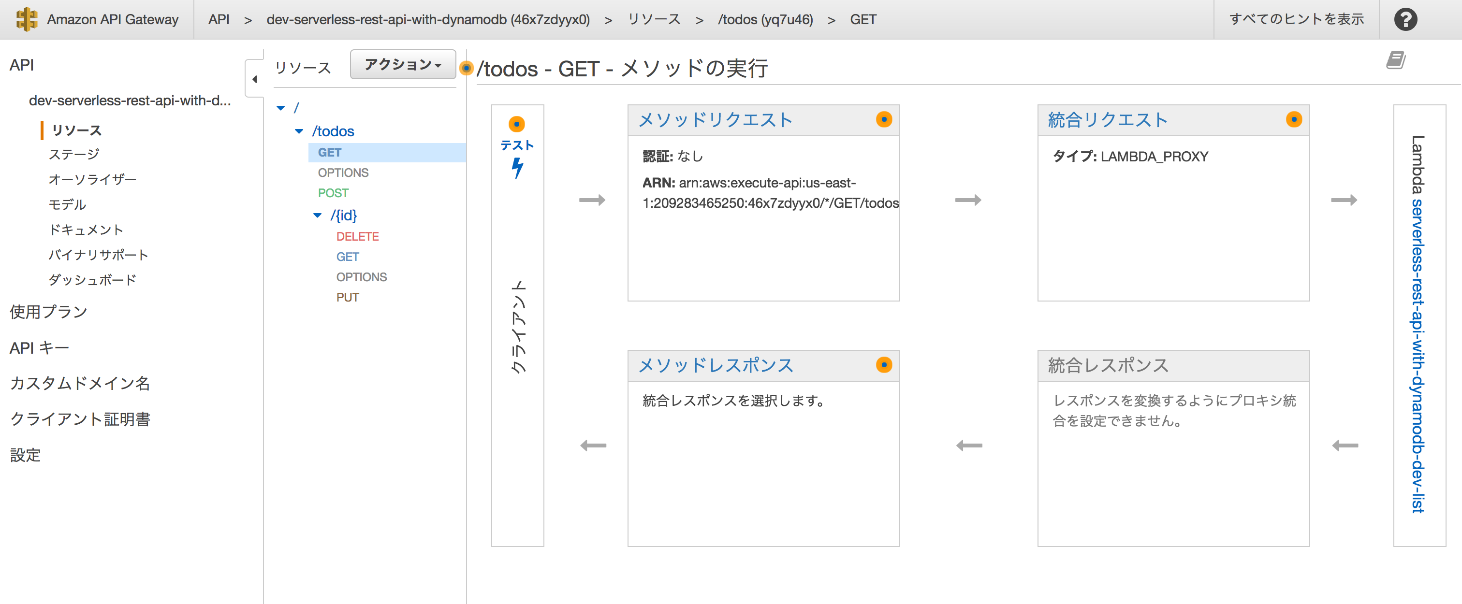1462x604 pixels.
Task: Click すべてのヒントを表示 button
Action: 1296,19
